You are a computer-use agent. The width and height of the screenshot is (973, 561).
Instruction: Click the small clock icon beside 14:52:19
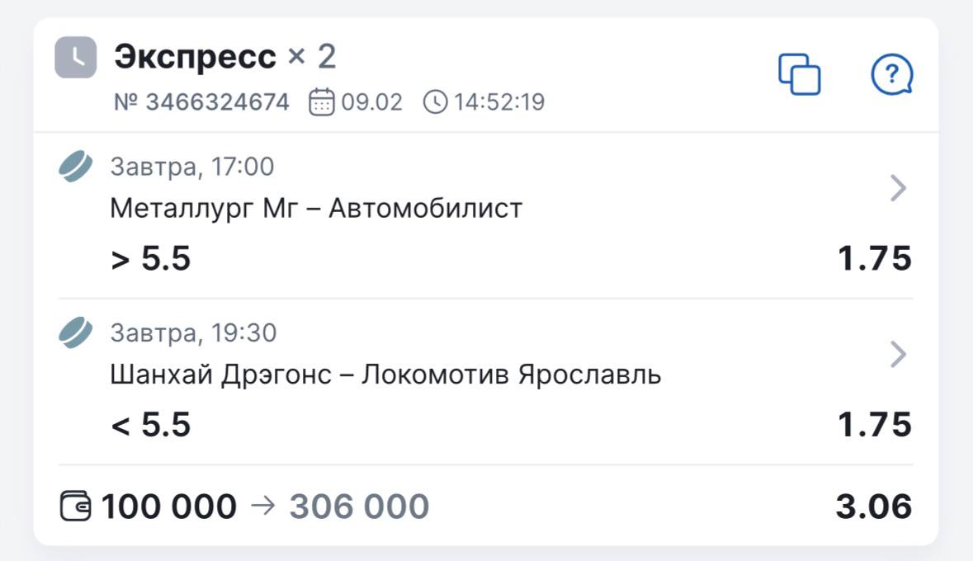435,102
